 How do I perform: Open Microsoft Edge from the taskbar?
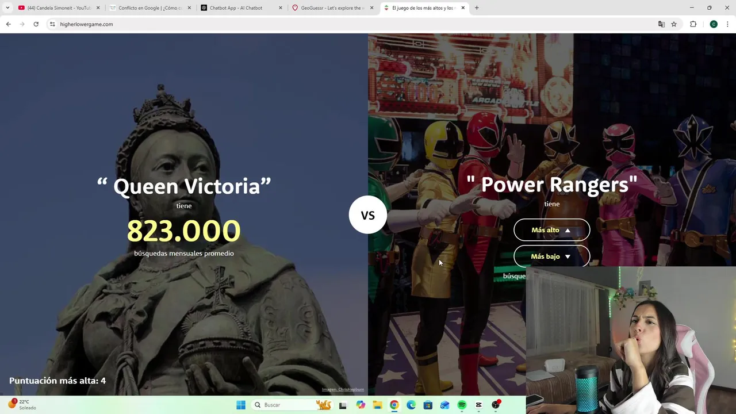[x=411, y=405]
